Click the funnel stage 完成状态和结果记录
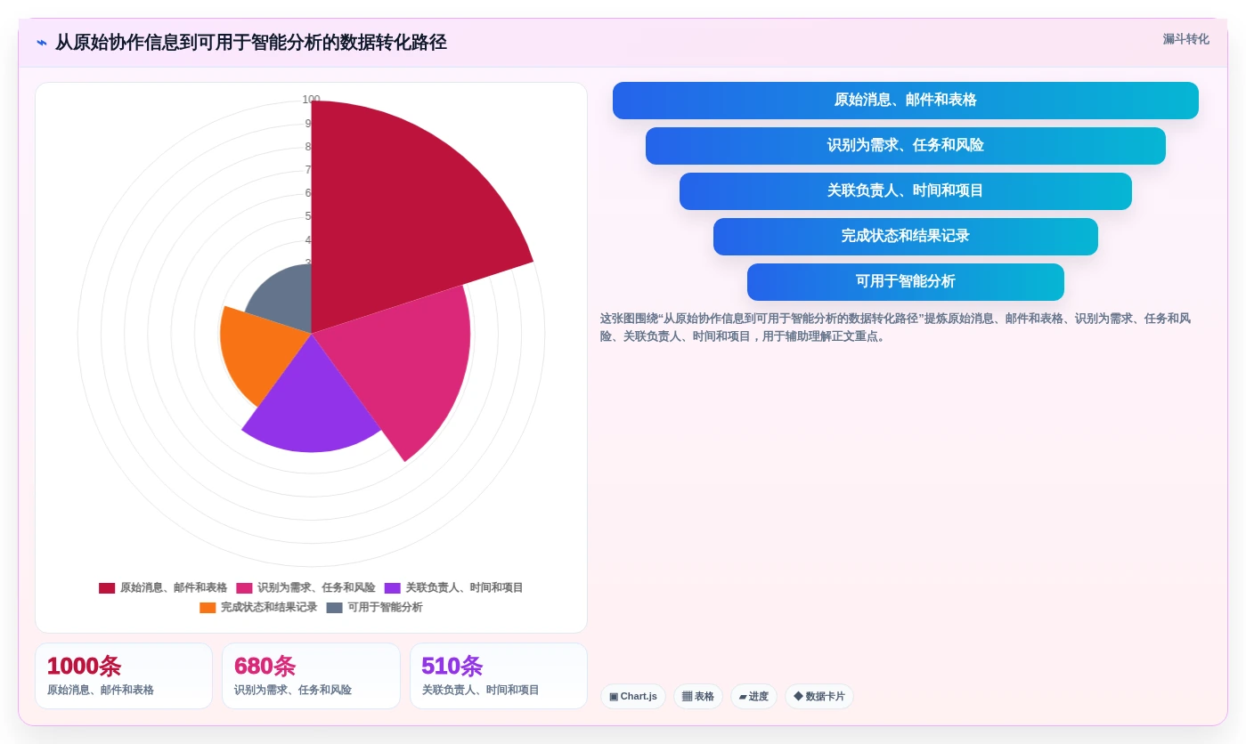This screenshot has width=1246, height=744. 905,237
